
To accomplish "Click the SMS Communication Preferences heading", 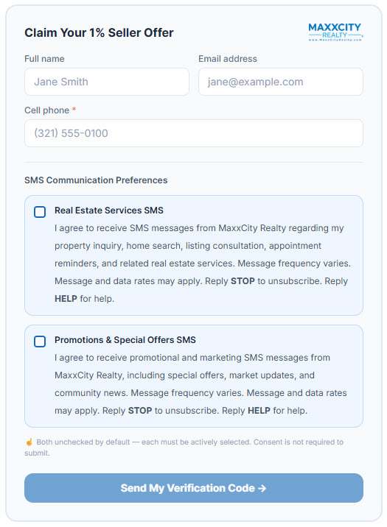I will (x=96, y=180).
